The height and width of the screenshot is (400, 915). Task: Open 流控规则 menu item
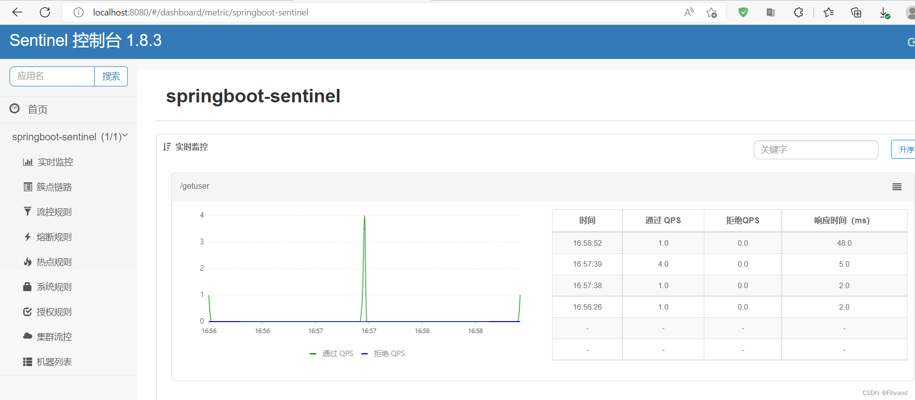coord(54,212)
